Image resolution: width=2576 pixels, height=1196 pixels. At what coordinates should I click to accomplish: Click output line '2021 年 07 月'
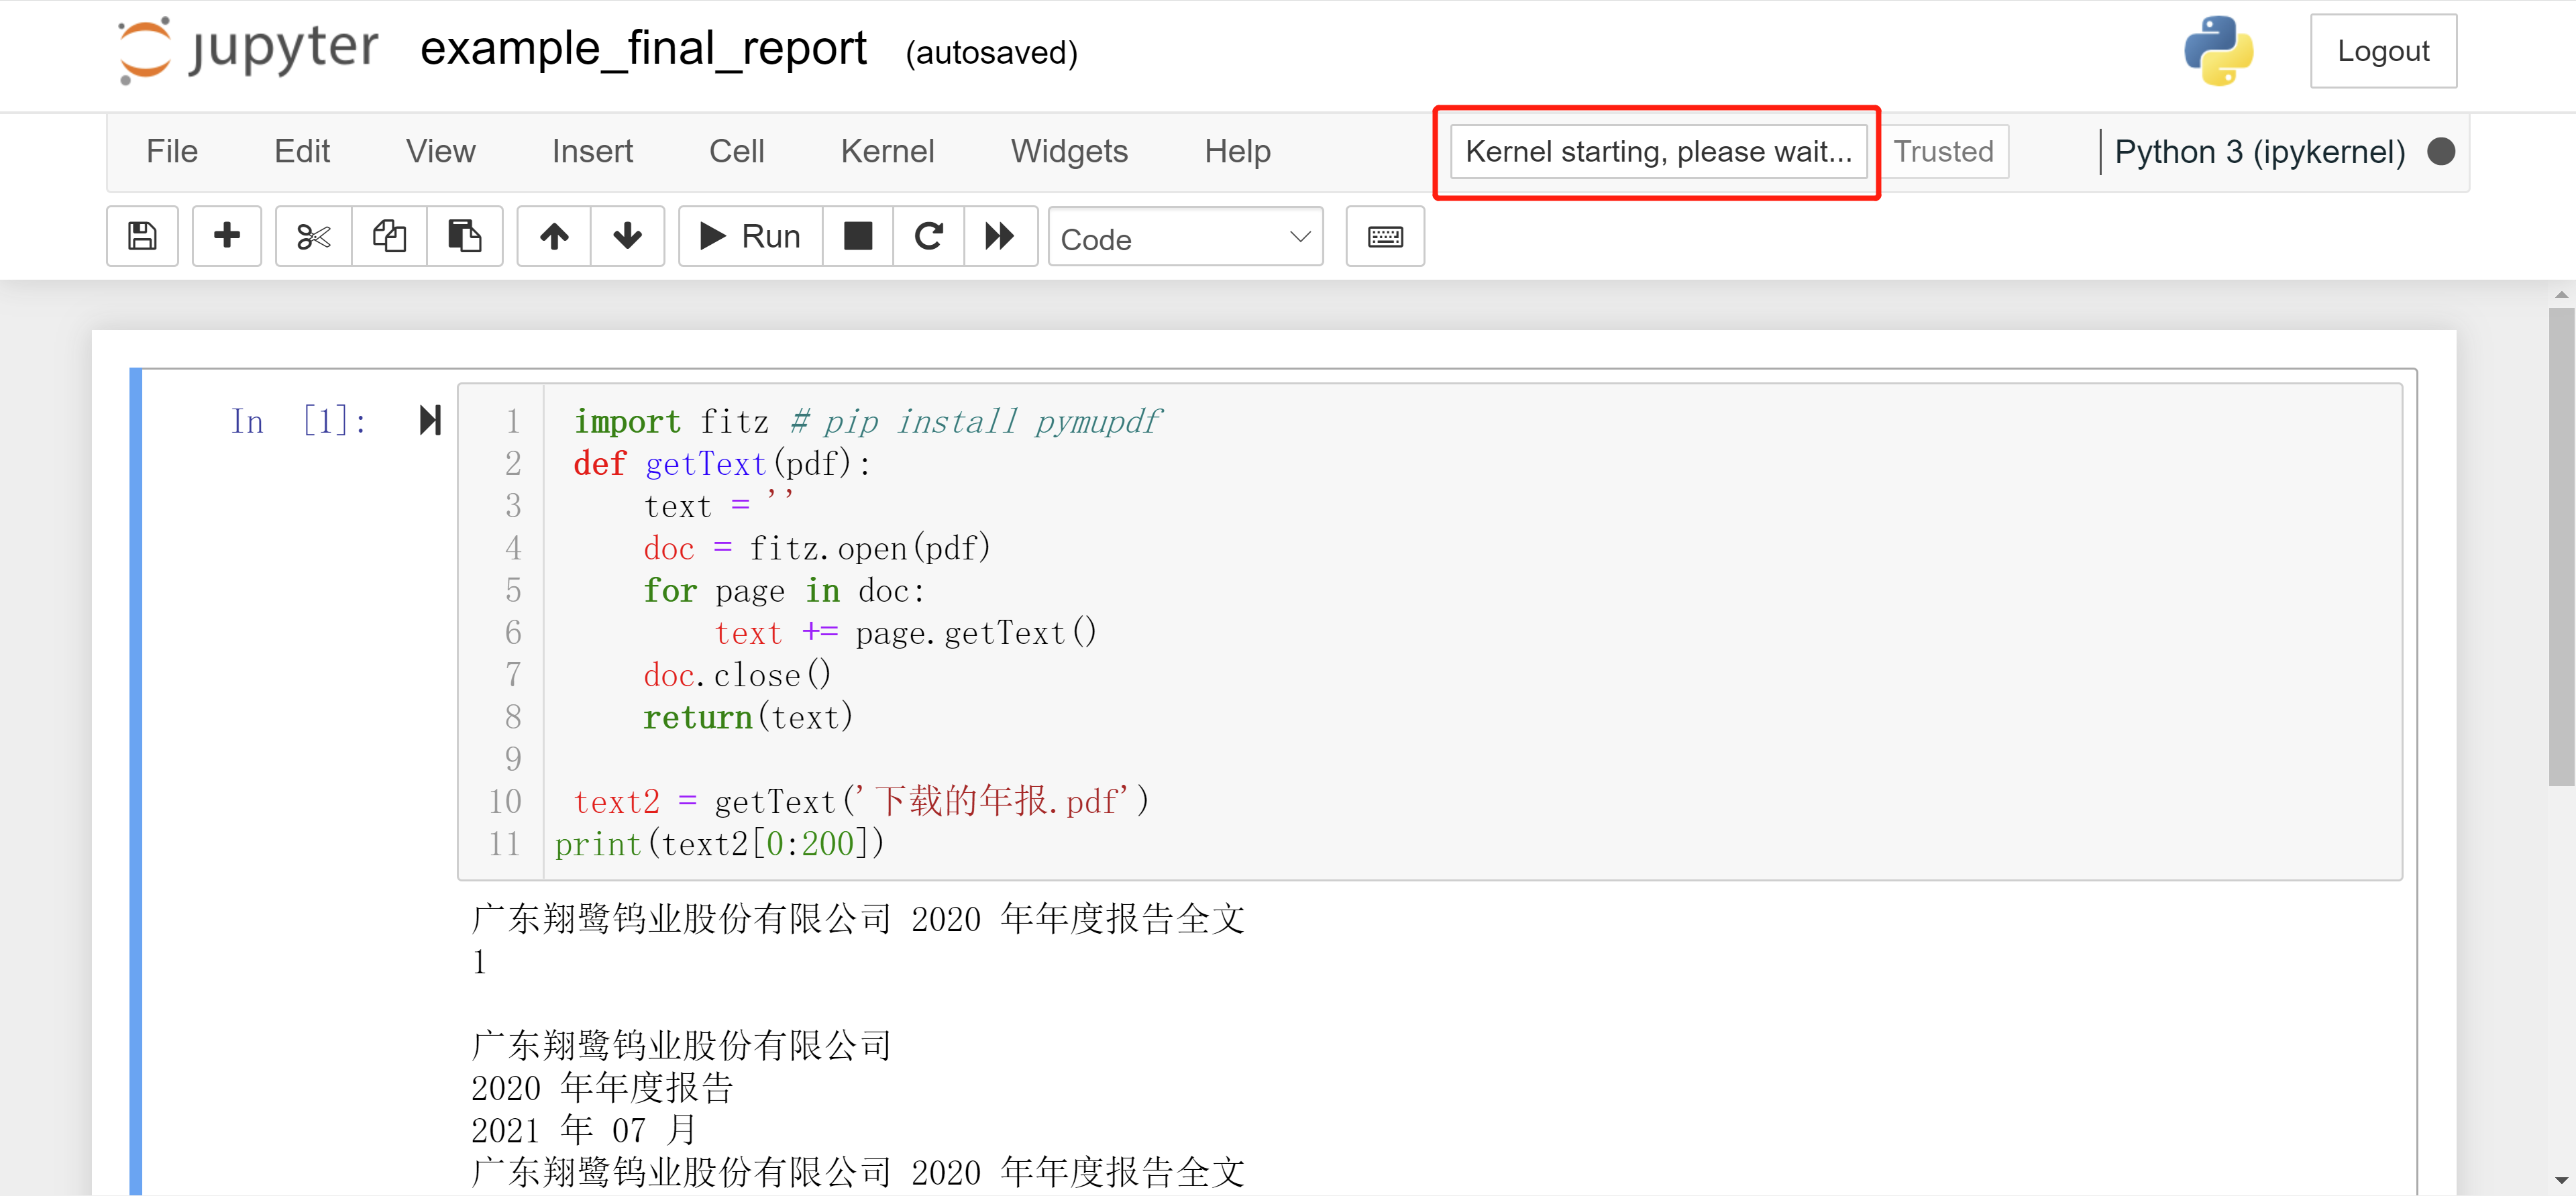click(584, 1129)
